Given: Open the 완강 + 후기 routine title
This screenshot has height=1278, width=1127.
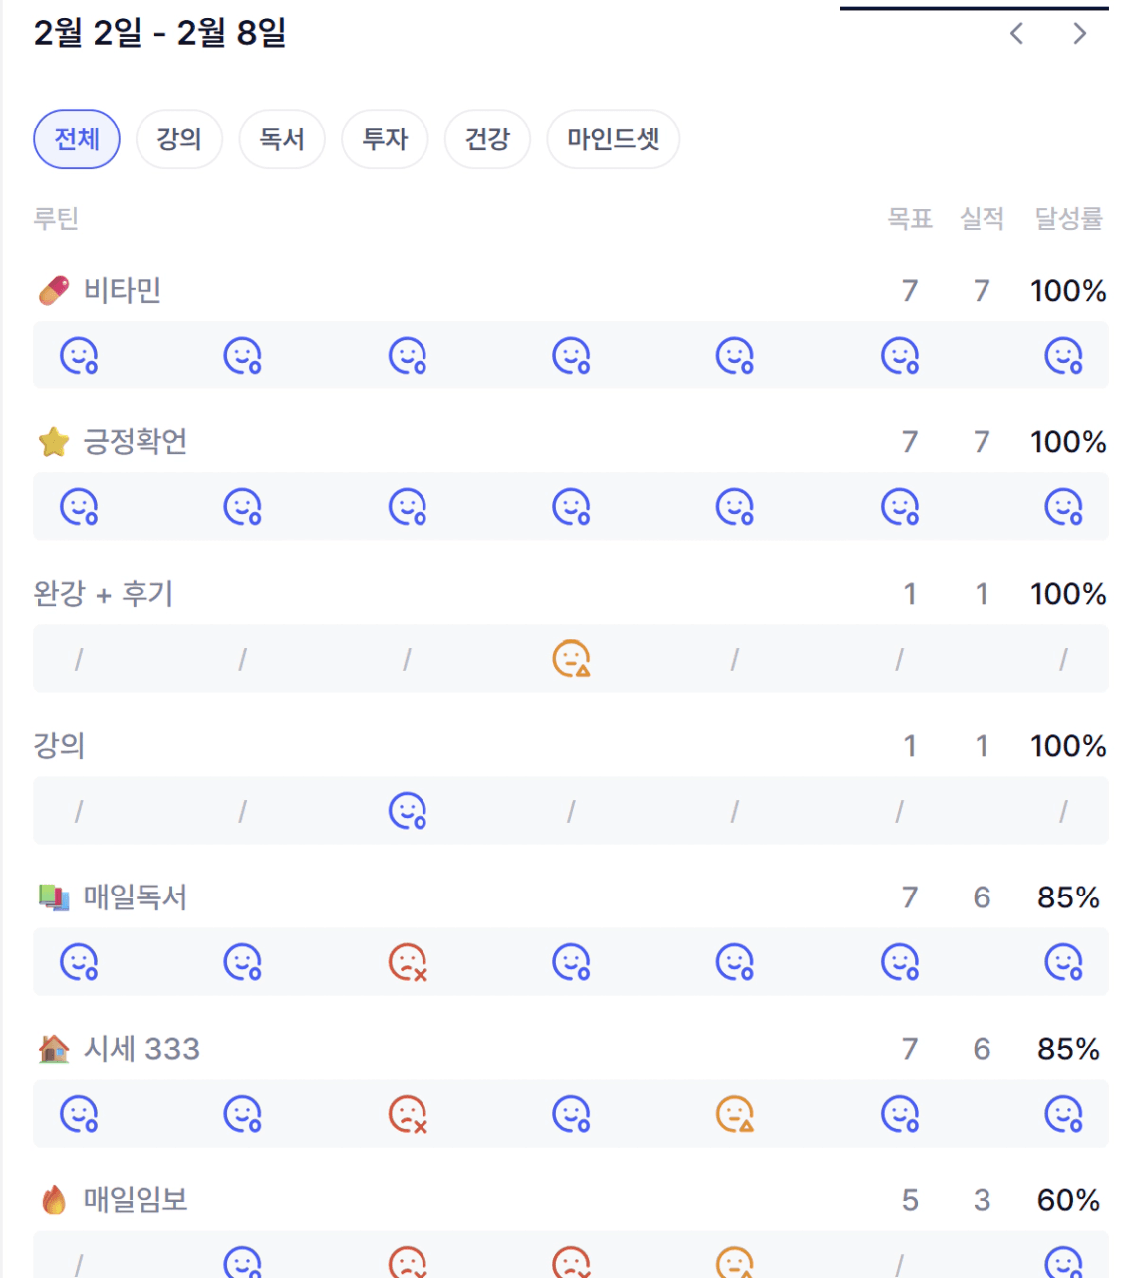Looking at the screenshot, I should click(x=104, y=594).
